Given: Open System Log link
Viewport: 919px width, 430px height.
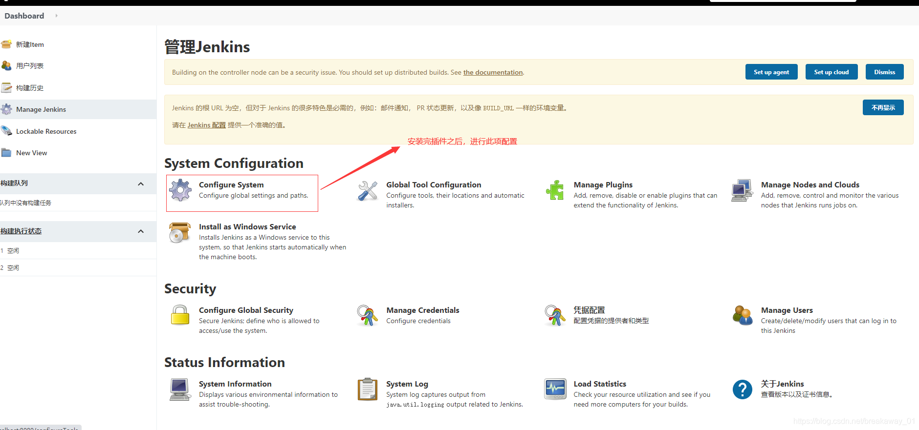Looking at the screenshot, I should coord(407,384).
